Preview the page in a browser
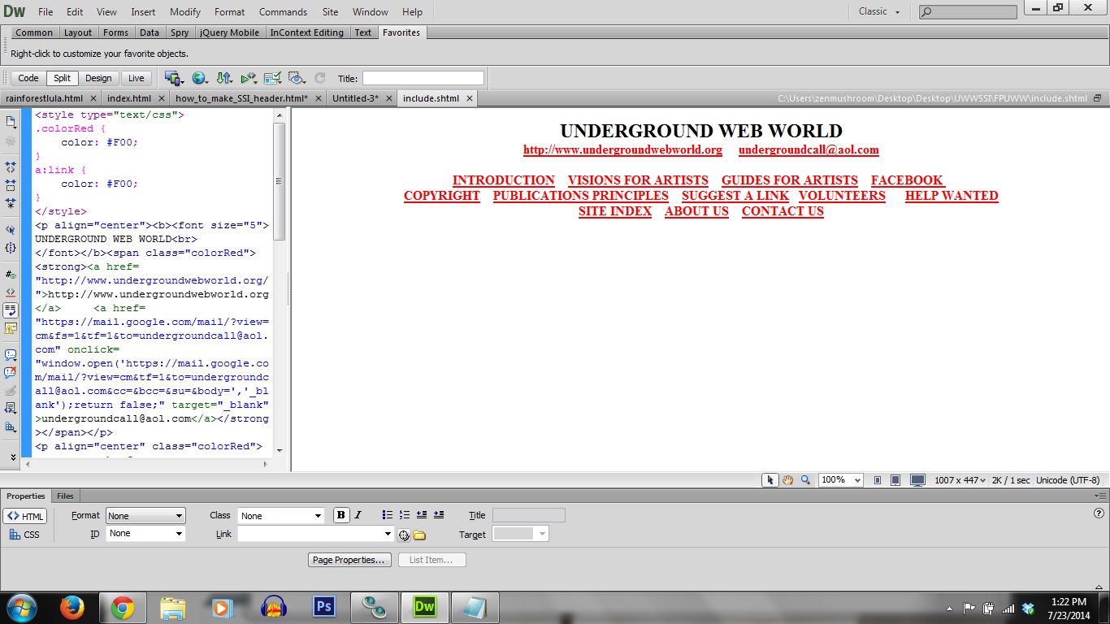The image size is (1110, 624). [199, 78]
